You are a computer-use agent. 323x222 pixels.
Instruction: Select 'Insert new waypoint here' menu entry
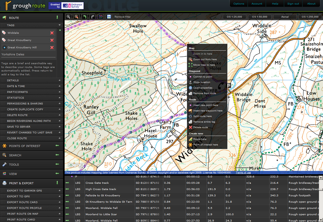tap(208, 111)
